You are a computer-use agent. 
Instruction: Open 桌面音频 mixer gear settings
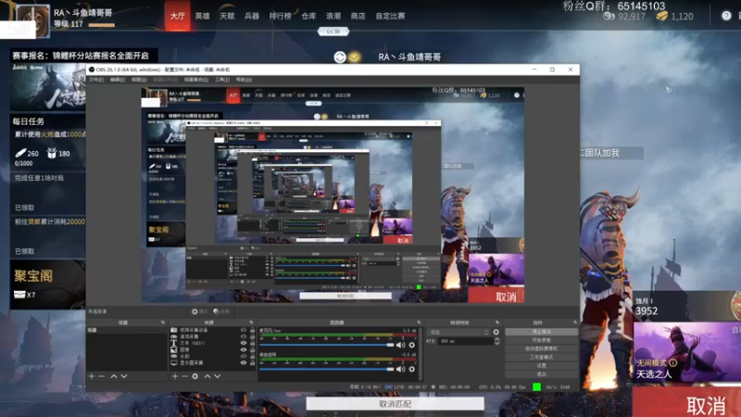tap(412, 369)
